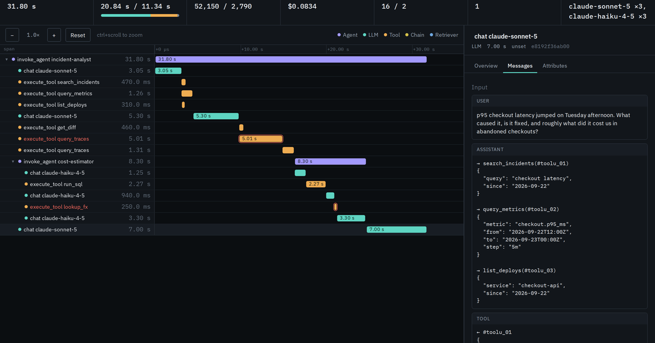Click the purple 8.30 s timeline bar
This screenshot has width=655, height=343.
coord(330,162)
